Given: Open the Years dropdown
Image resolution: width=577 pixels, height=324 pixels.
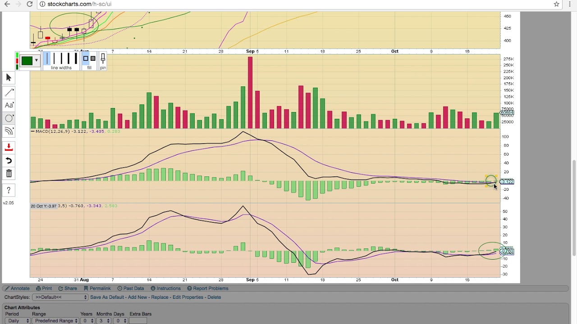Looking at the screenshot, I should (x=87, y=321).
